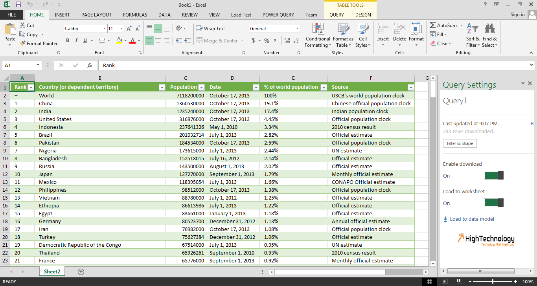
Task: Open the Find & Select tool
Action: click(490, 35)
